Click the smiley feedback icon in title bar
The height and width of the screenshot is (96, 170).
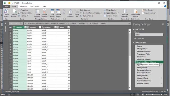click(9, 3)
